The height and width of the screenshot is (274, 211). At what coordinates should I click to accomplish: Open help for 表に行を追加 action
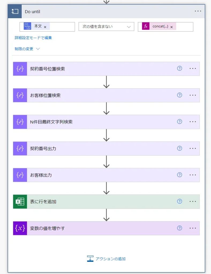point(179,201)
